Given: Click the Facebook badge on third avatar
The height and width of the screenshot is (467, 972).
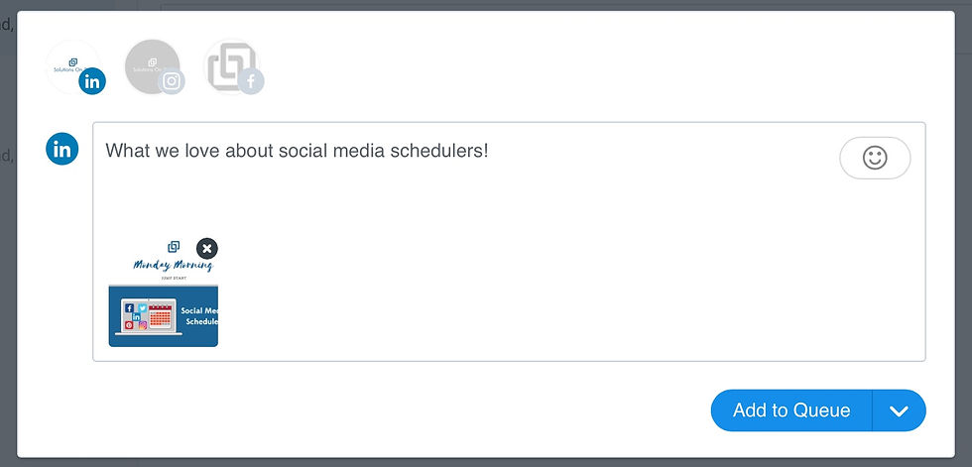Looking at the screenshot, I should [x=251, y=82].
